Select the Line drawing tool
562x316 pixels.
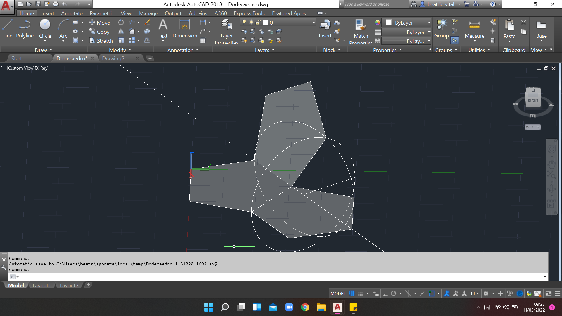tap(8, 29)
